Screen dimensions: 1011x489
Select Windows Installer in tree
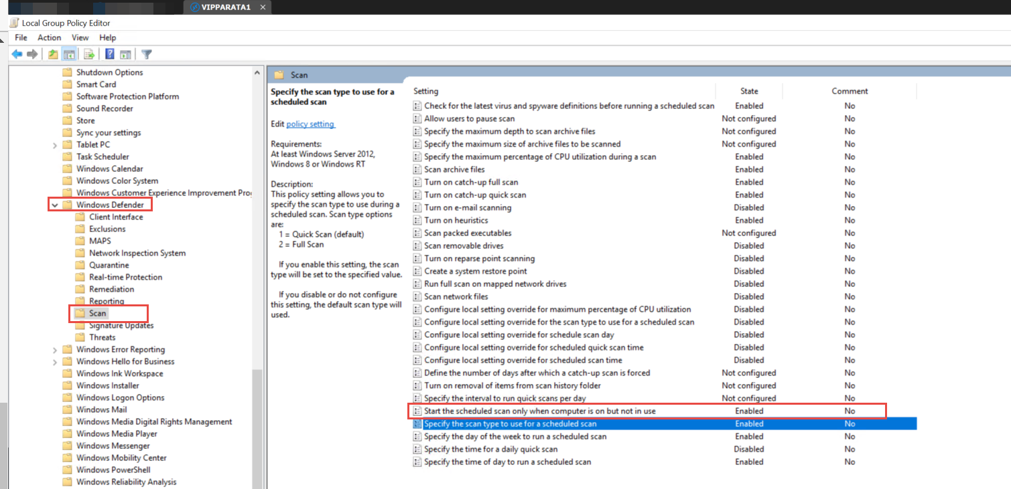[x=108, y=385]
